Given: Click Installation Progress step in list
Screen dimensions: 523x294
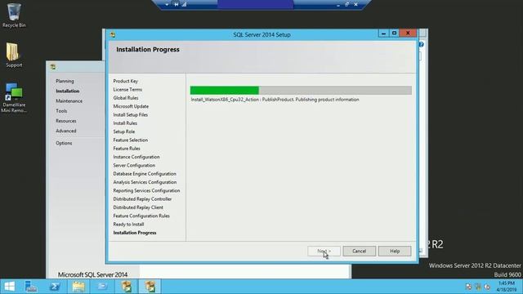Looking at the screenshot, I should click(x=134, y=233).
